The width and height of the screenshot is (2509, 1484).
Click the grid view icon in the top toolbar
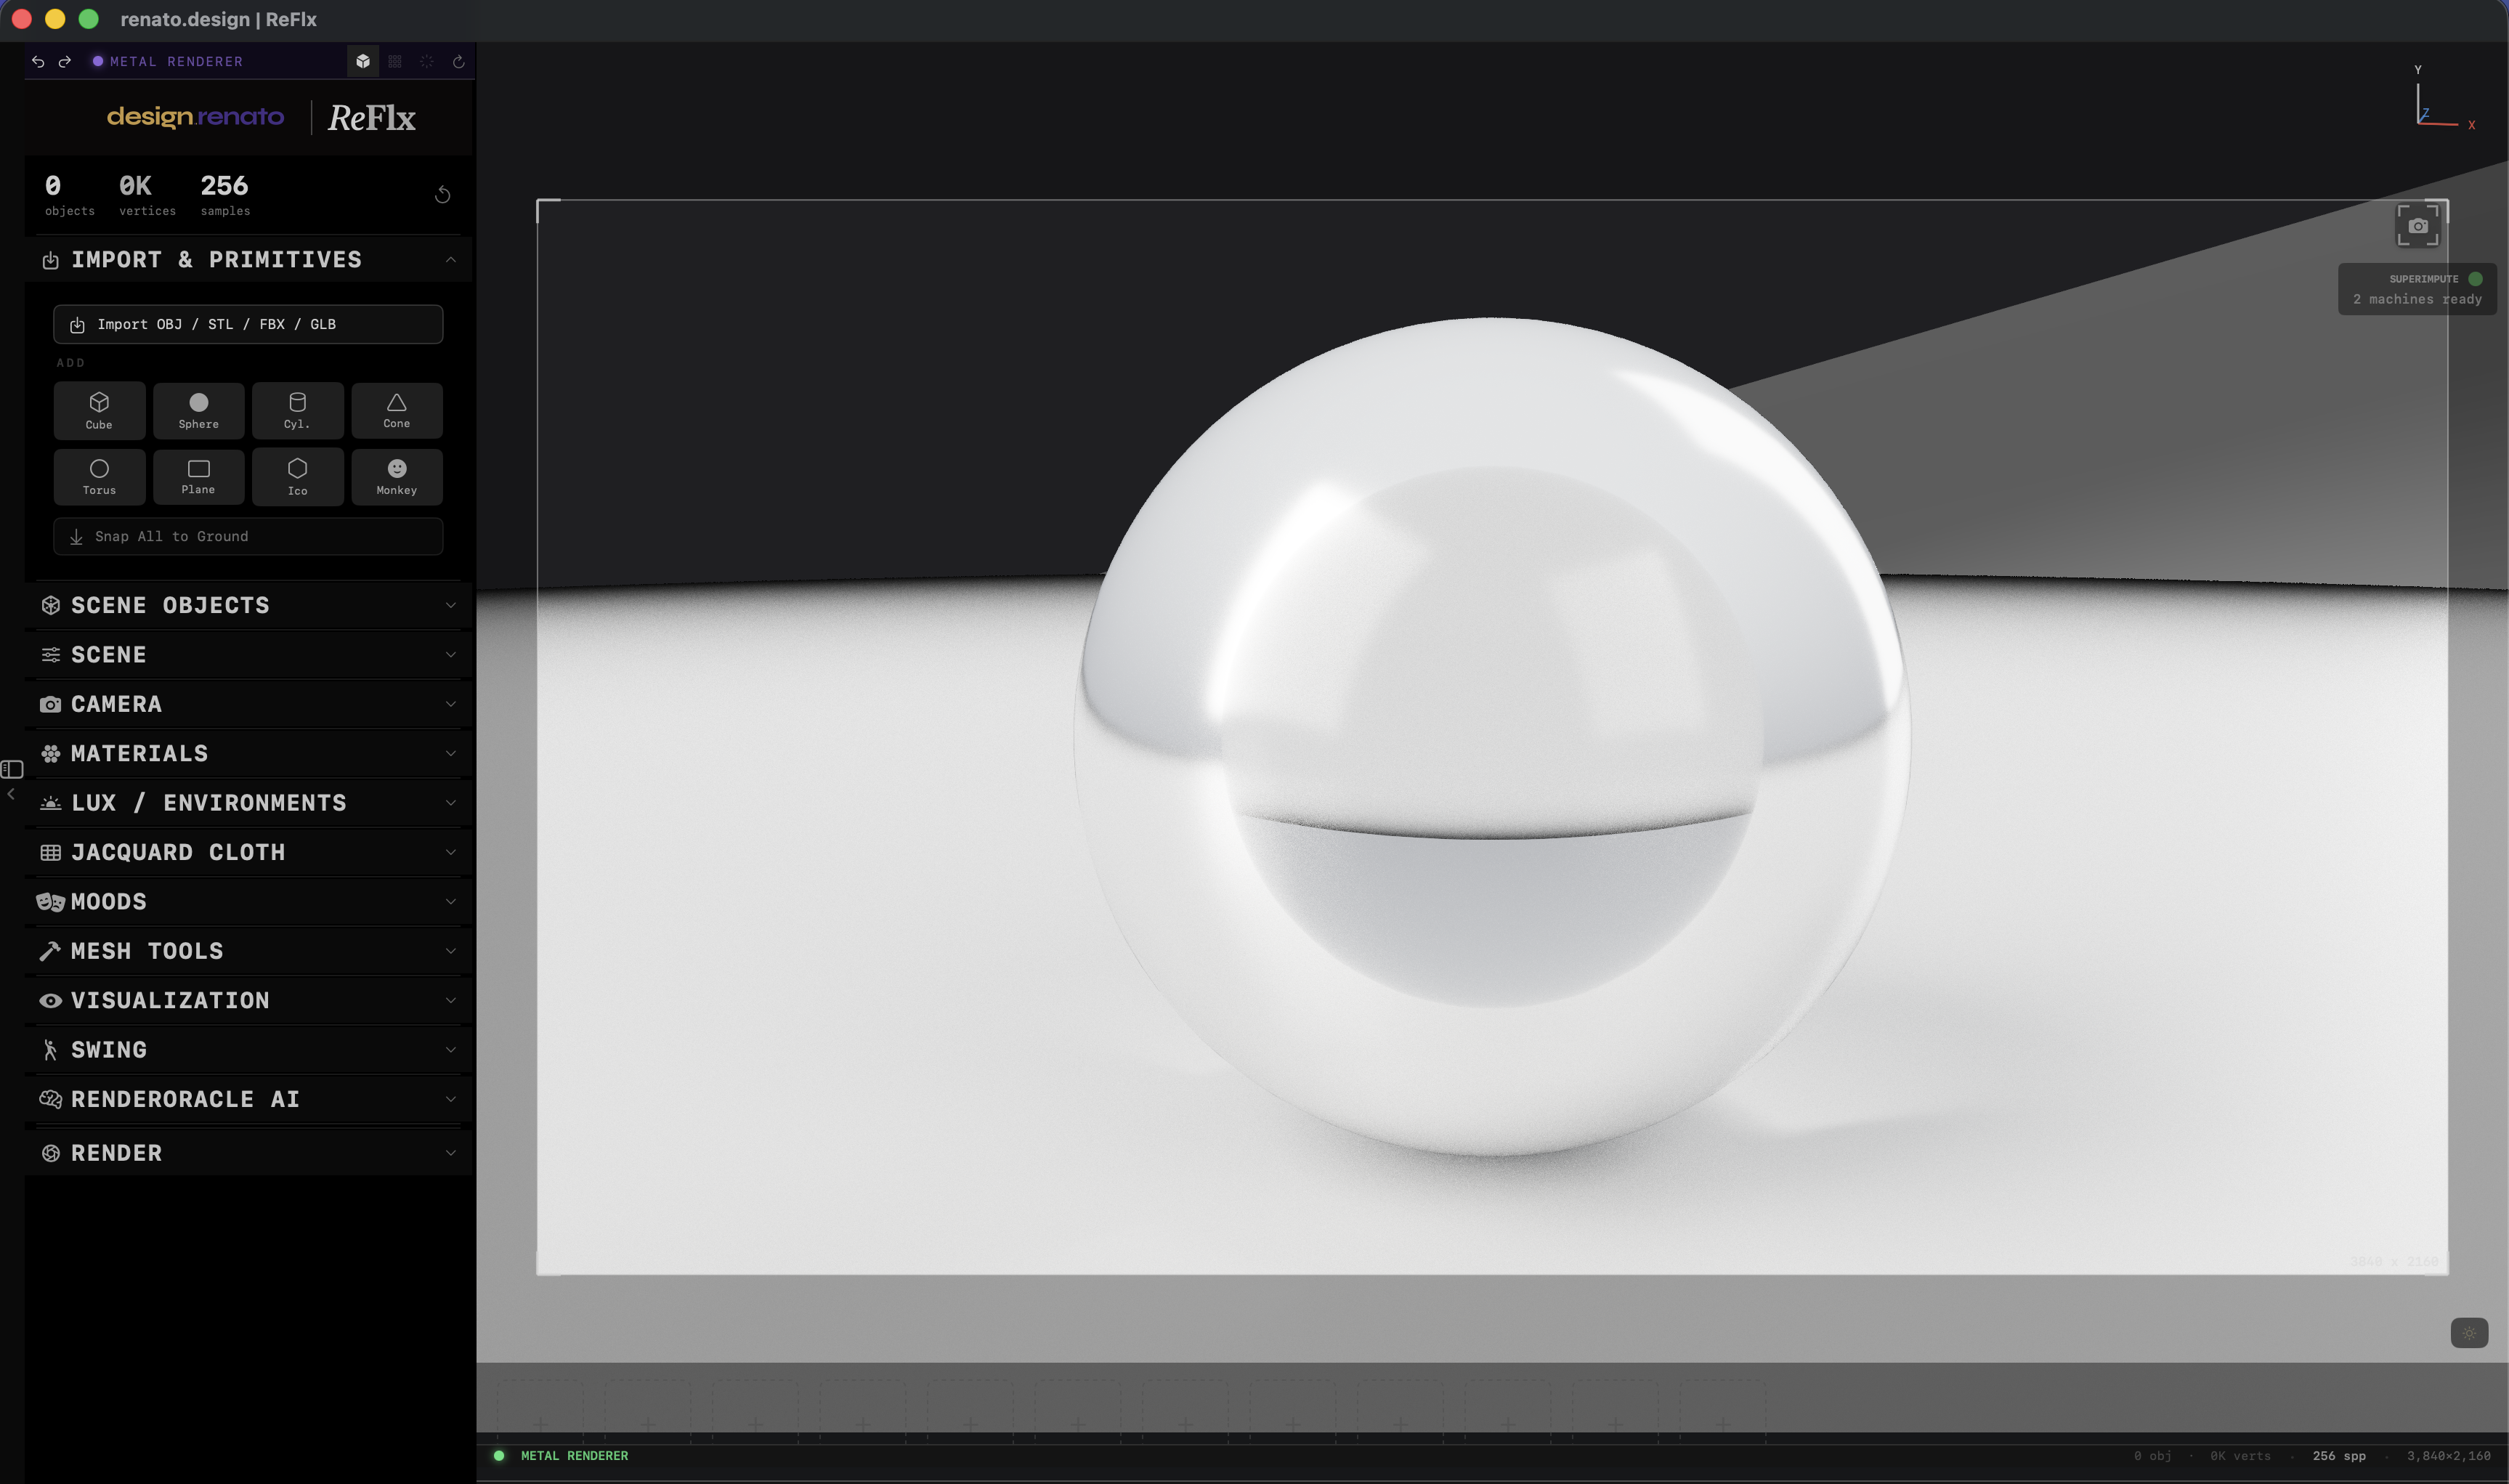(394, 61)
